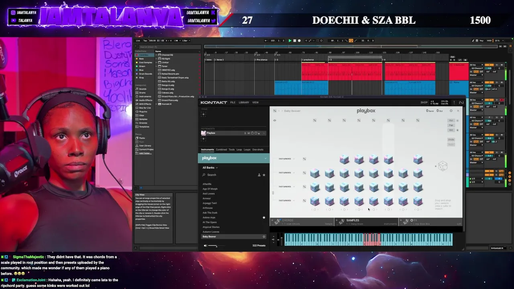This screenshot has width=514, height=289.
Task: Expand the Kontakt 8 browser entry
Action: coord(157,104)
